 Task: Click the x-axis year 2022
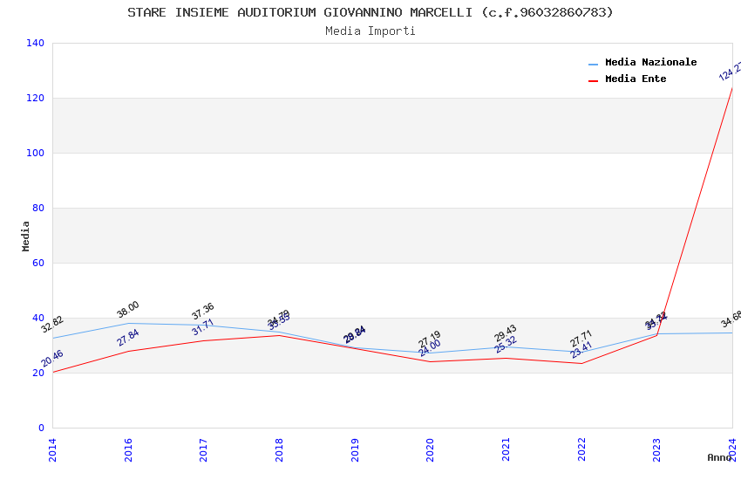coord(581,449)
